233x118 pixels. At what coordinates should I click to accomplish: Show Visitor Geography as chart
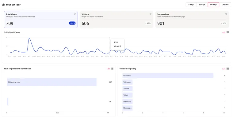click(x=223, y=69)
